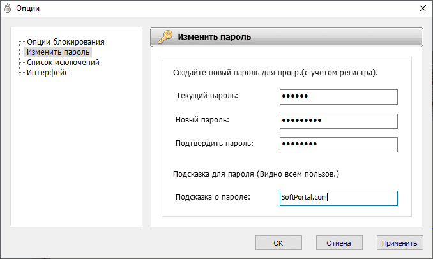Close the Опции dialog window
Screen dimensions: 433x259
coord(422,8)
